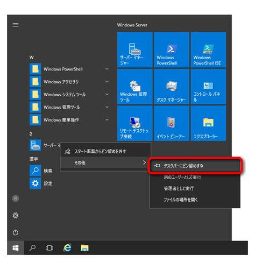This screenshot has width=255, height=262.
Task: Expand the Windows システム ツール chevron
Action: [x=107, y=94]
